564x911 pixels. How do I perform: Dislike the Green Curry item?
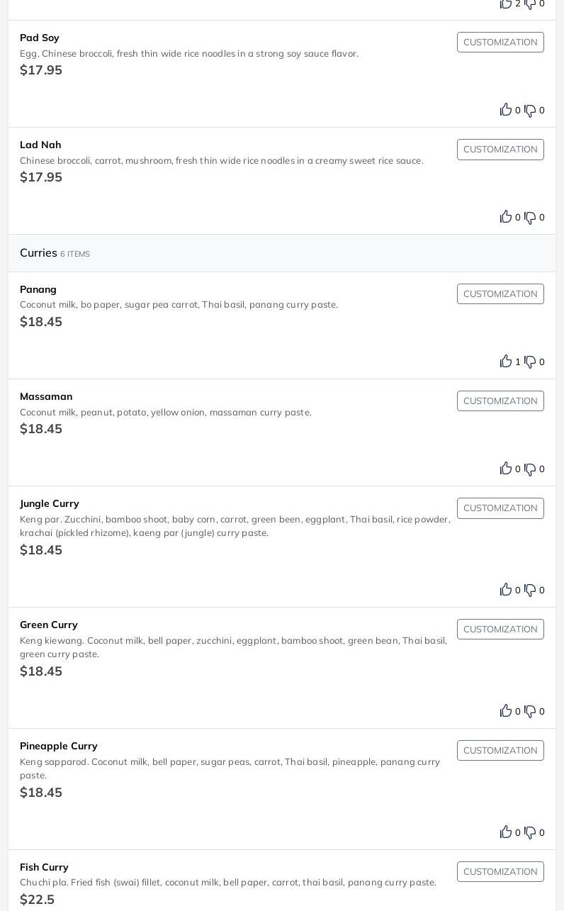pyautogui.click(x=530, y=712)
